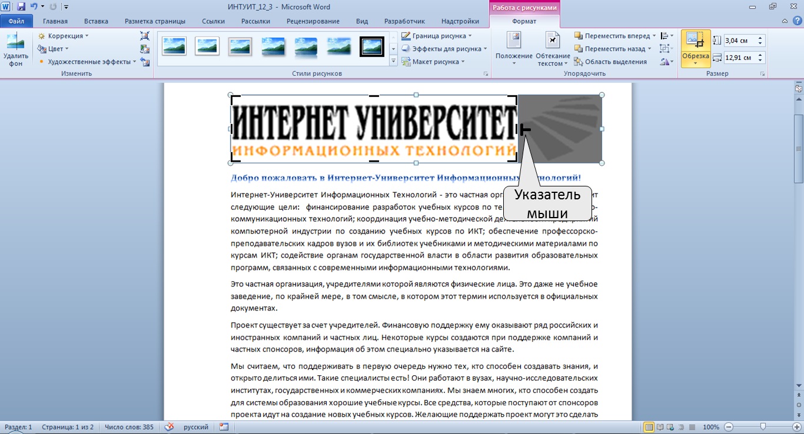Open the Undo history dropdown arrow

42,7
